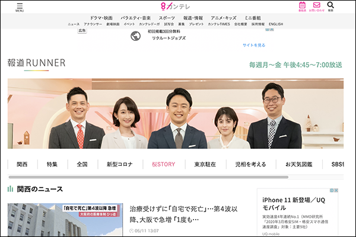Open 報道・情報 menu
The height and width of the screenshot is (237, 356).
[193, 18]
